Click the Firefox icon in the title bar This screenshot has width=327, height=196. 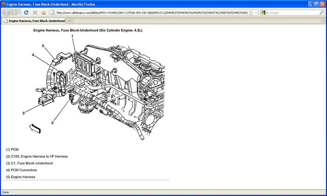coord(4,4)
